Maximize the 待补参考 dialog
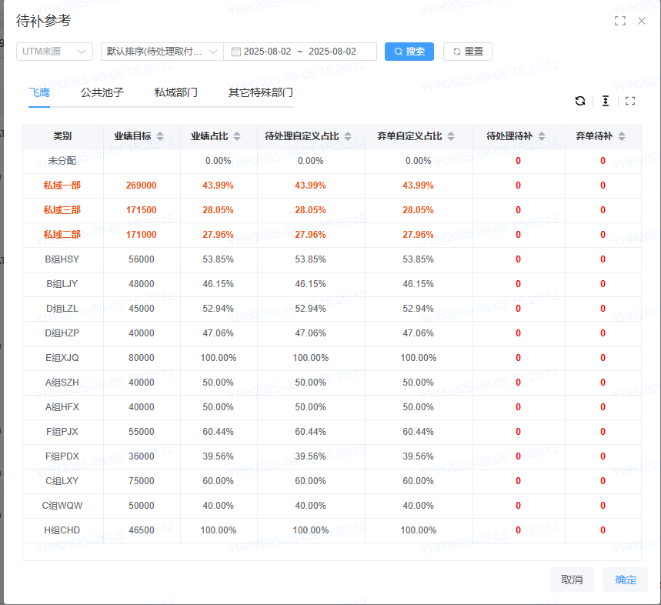 pyautogui.click(x=620, y=22)
